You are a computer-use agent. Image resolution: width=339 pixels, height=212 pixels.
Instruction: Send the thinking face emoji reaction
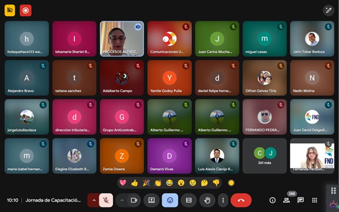(x=204, y=183)
